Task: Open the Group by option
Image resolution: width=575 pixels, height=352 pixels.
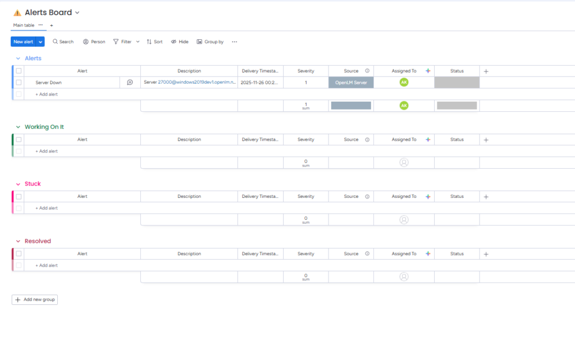Action: click(210, 42)
